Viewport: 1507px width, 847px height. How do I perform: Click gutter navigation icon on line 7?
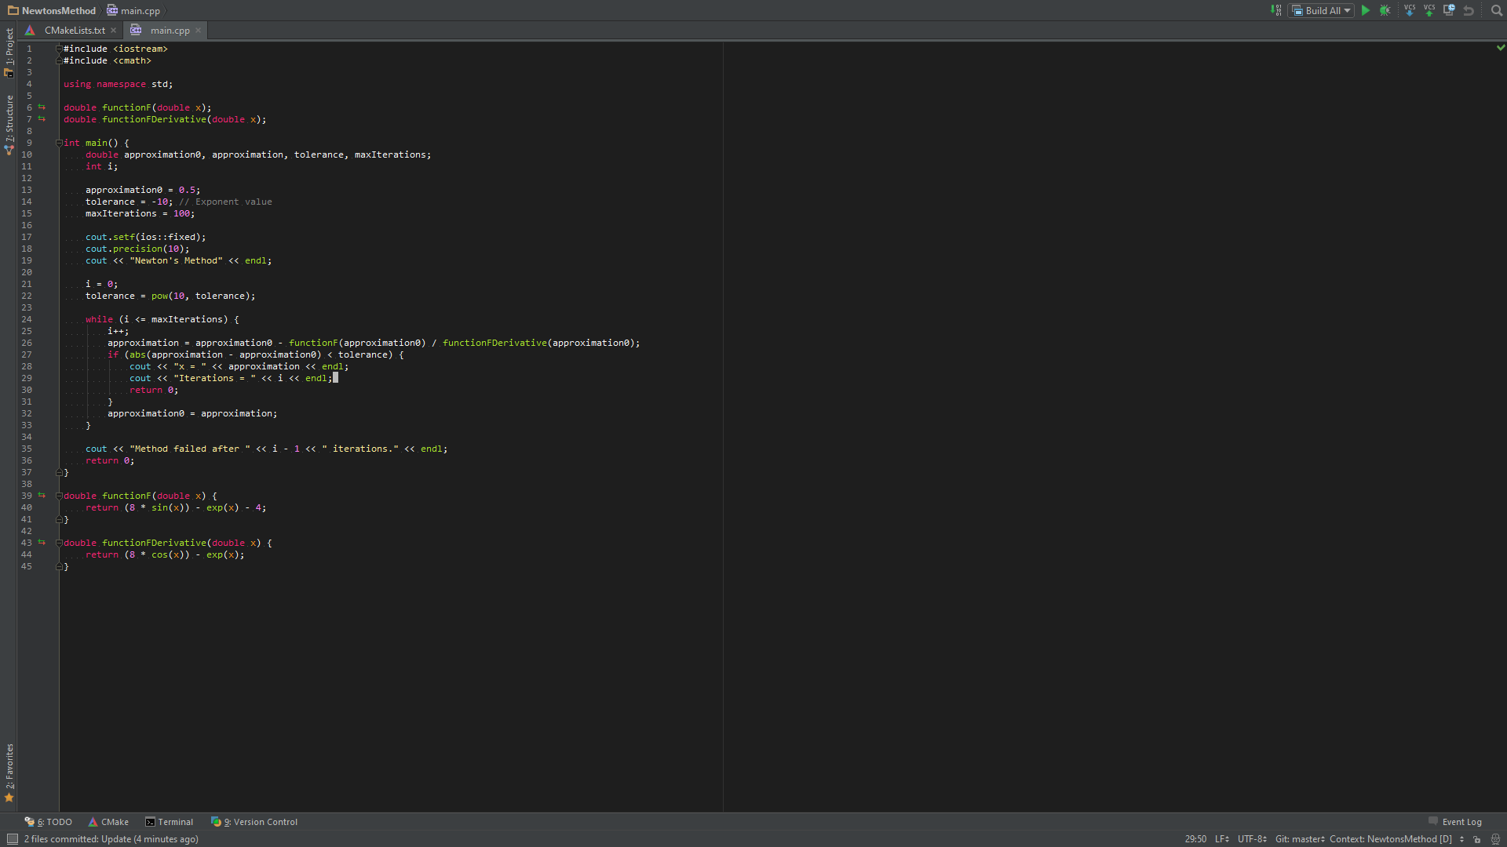click(42, 119)
